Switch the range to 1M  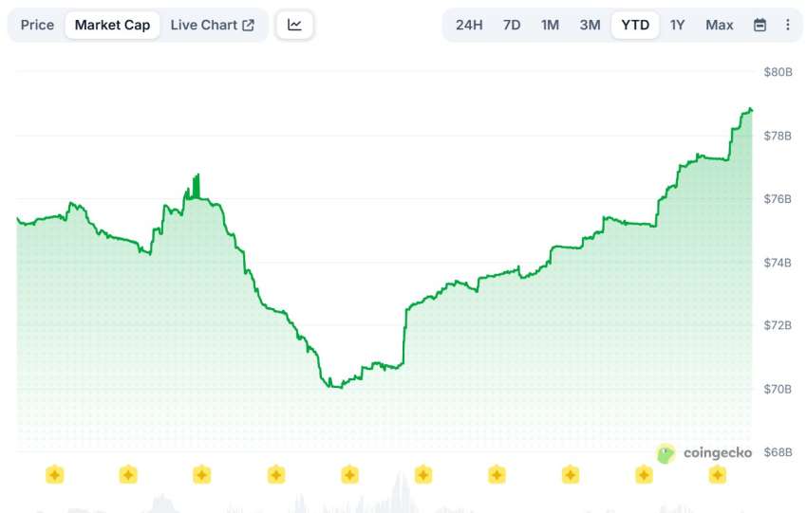(550, 25)
